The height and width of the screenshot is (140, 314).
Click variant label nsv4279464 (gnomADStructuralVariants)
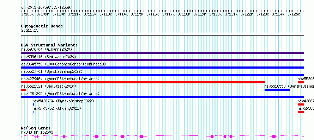[60, 79]
